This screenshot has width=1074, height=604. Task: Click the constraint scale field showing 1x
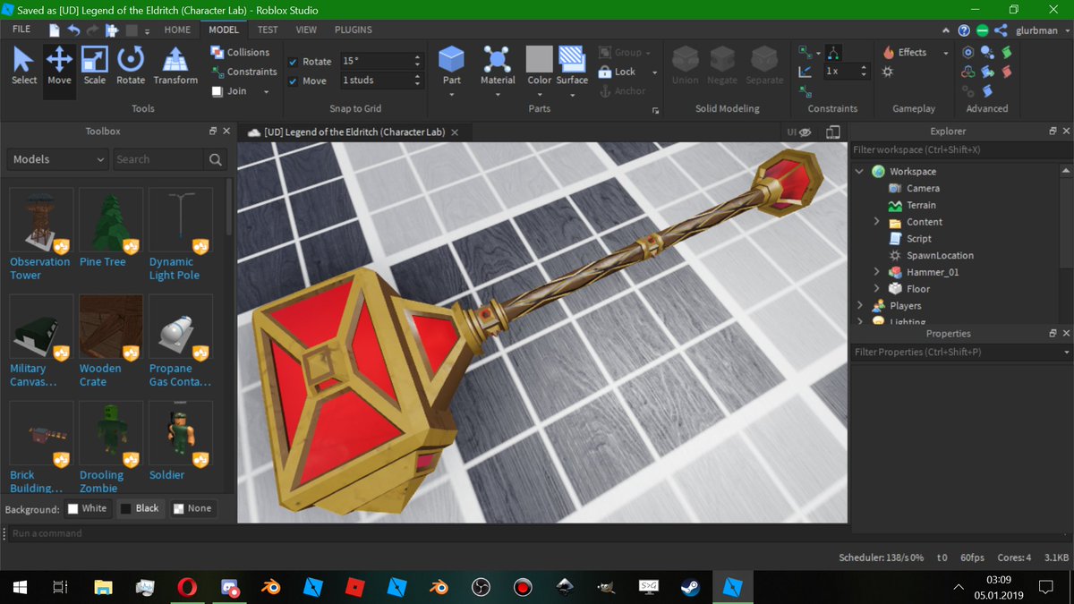(845, 71)
